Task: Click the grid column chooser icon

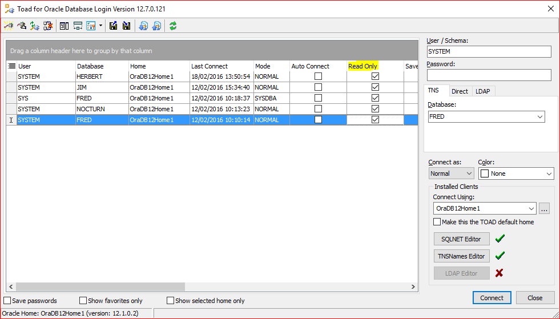Action: tap(11, 66)
